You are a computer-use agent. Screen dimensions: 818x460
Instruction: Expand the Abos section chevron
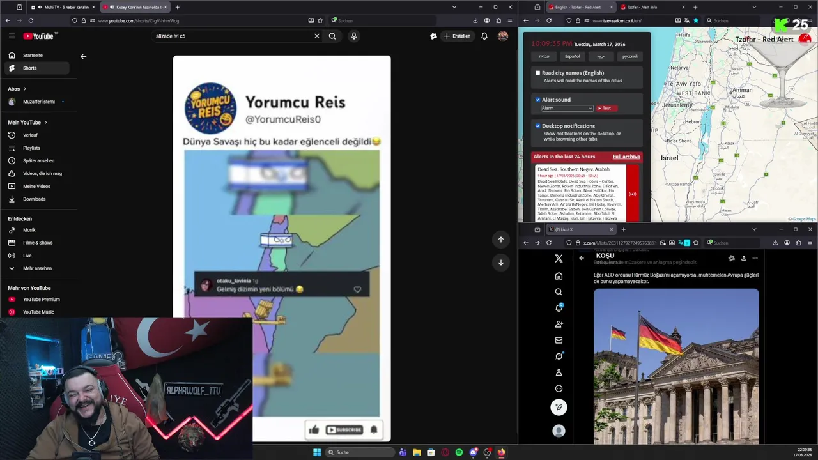[x=25, y=89]
